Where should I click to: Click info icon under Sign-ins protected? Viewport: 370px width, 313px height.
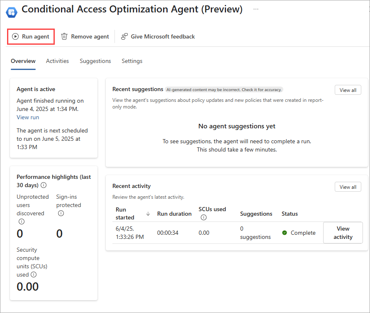point(61,213)
